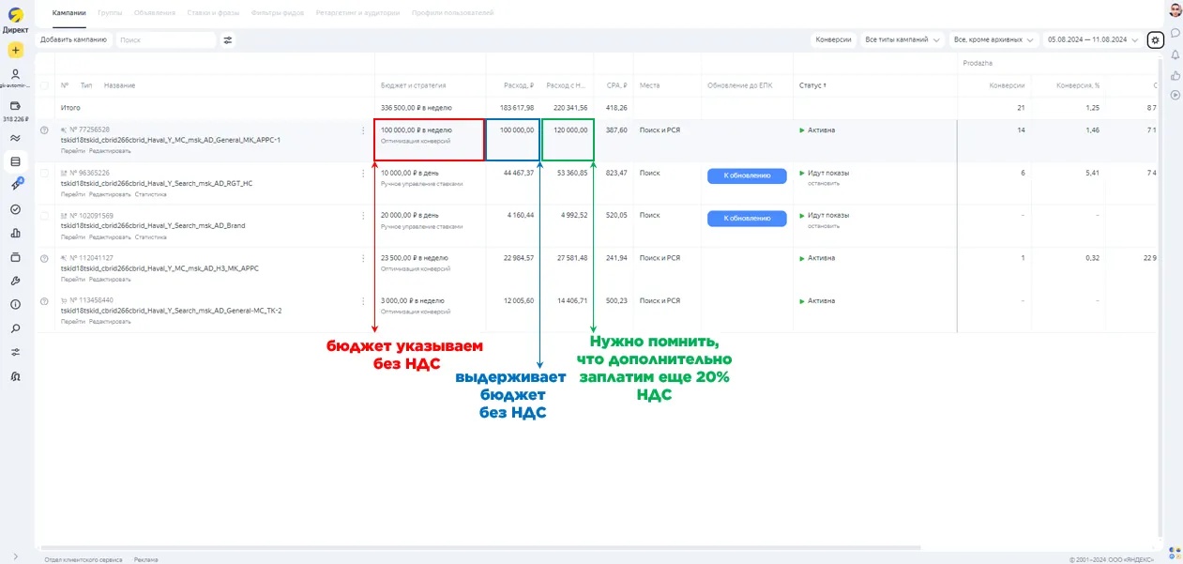Switch to the 'Объявления' tab

153,13
